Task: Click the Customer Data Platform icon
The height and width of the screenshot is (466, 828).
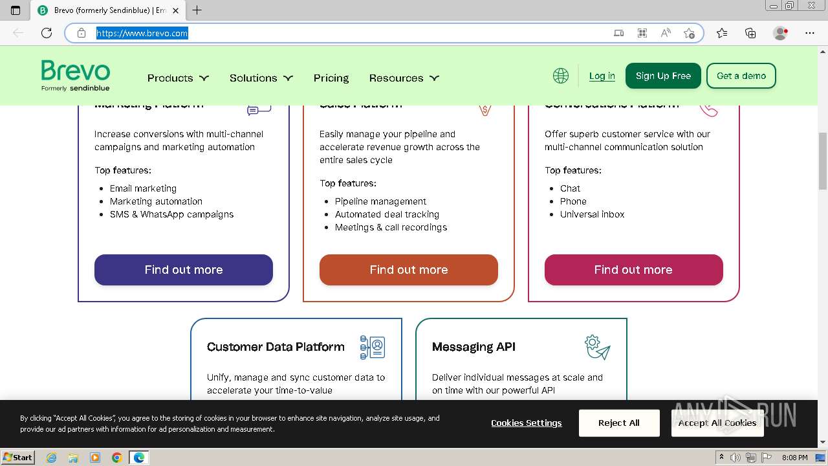Action: 373,347
